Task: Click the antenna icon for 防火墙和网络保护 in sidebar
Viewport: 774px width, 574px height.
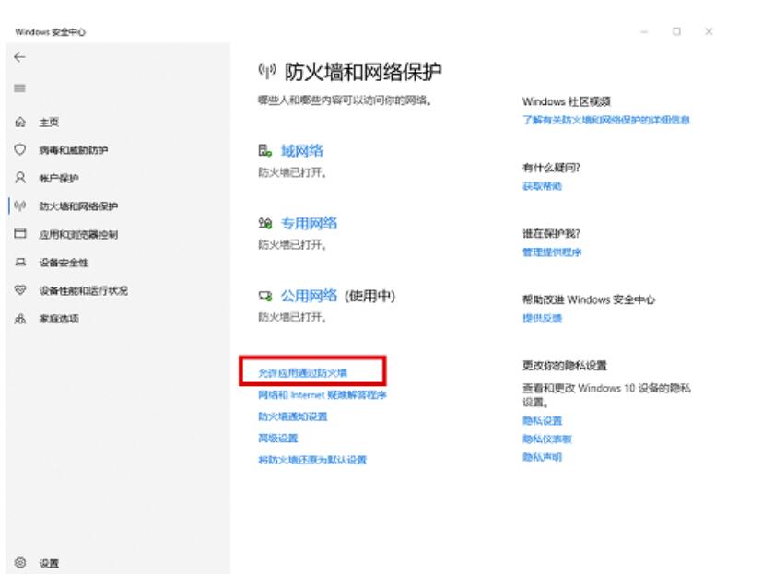Action: pos(19,205)
